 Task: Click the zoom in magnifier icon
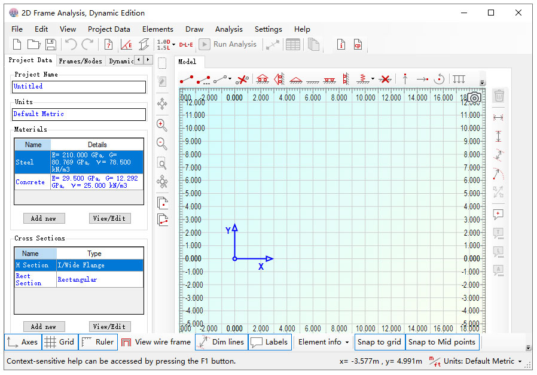click(161, 126)
